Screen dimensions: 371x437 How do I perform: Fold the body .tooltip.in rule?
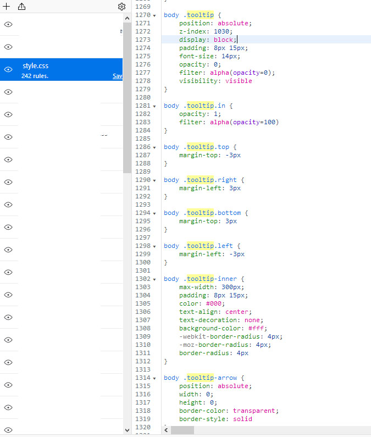point(154,106)
